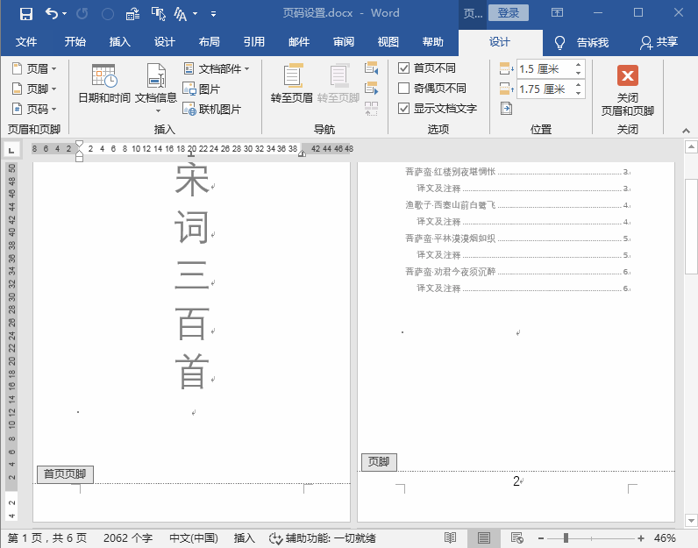This screenshot has height=548, width=698.
Task: Uncheck Different First Page option
Action: [403, 68]
